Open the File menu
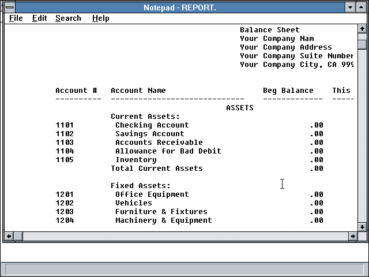The width and height of the screenshot is (369, 277). (x=16, y=18)
